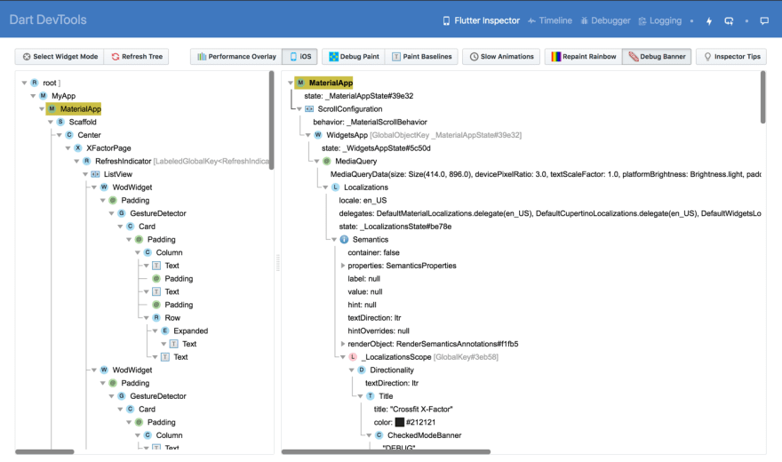Viewport: 782px width, 462px height.
Task: Click the C icon beside Center
Action: [x=68, y=134]
